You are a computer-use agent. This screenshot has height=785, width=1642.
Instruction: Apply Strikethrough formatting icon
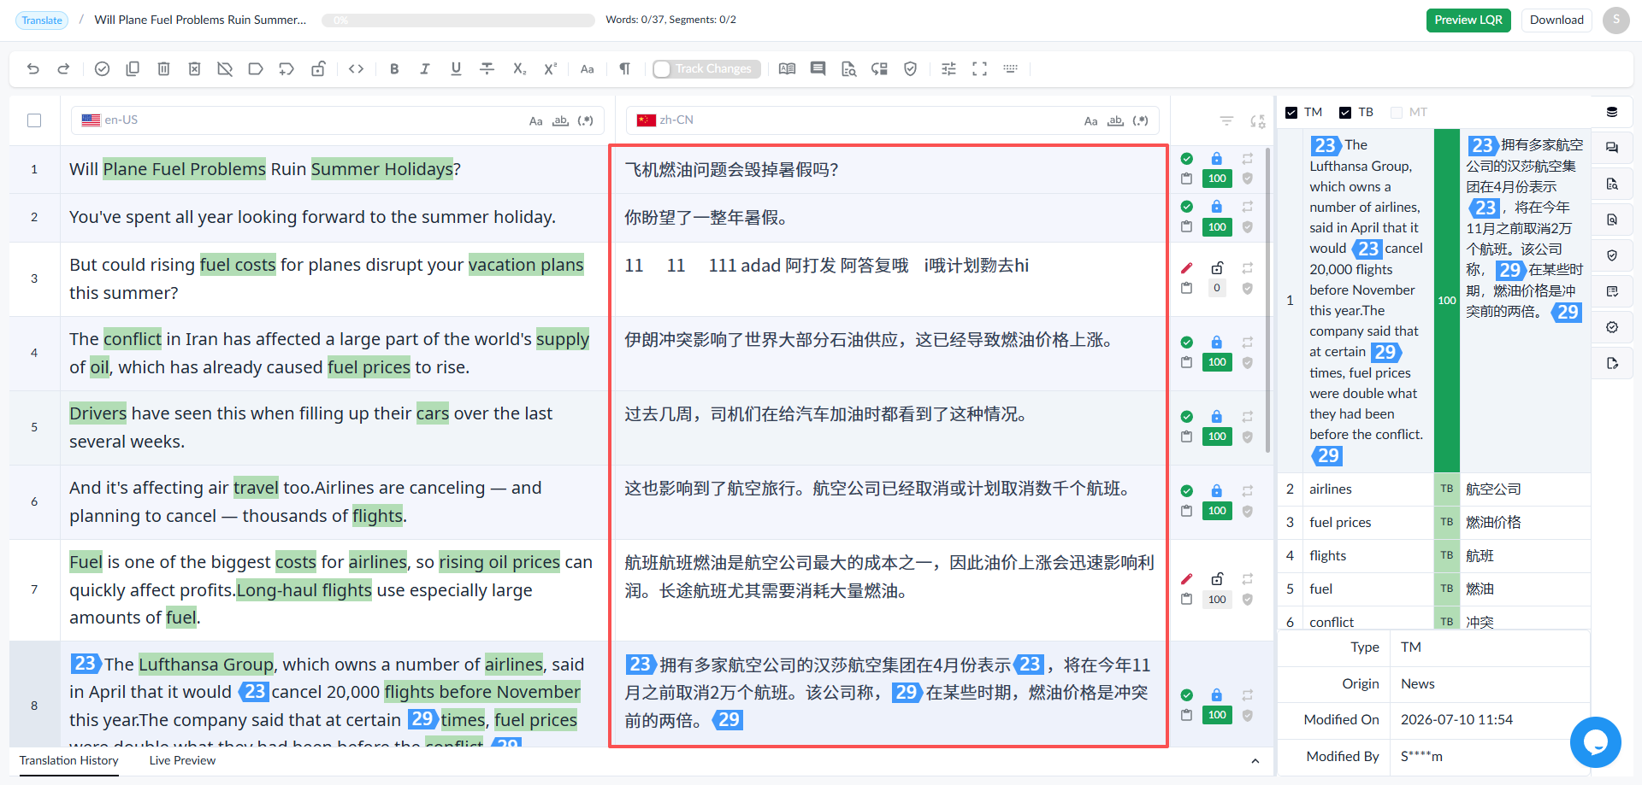[487, 69]
